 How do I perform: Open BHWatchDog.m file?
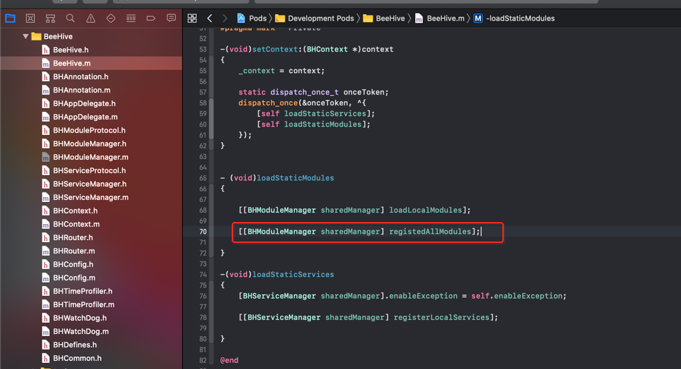click(81, 331)
